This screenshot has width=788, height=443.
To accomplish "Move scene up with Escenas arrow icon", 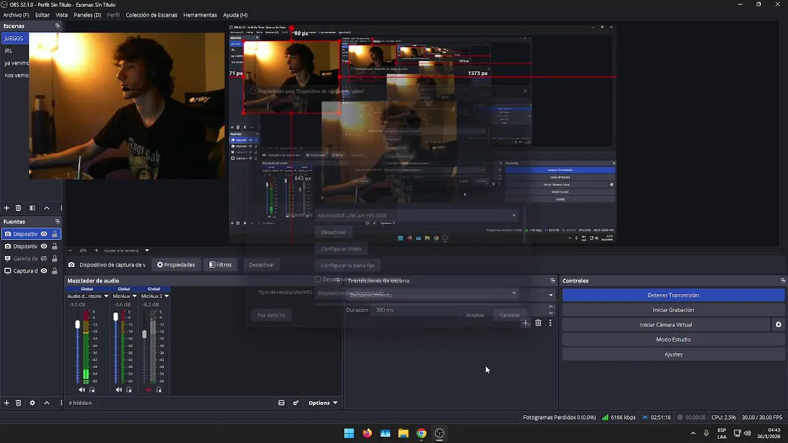I will [47, 208].
